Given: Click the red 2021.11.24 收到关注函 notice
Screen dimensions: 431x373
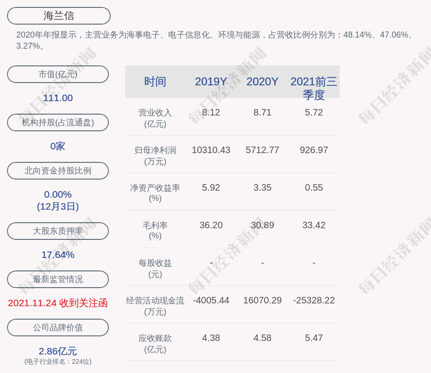Looking at the screenshot, I should [x=58, y=303].
